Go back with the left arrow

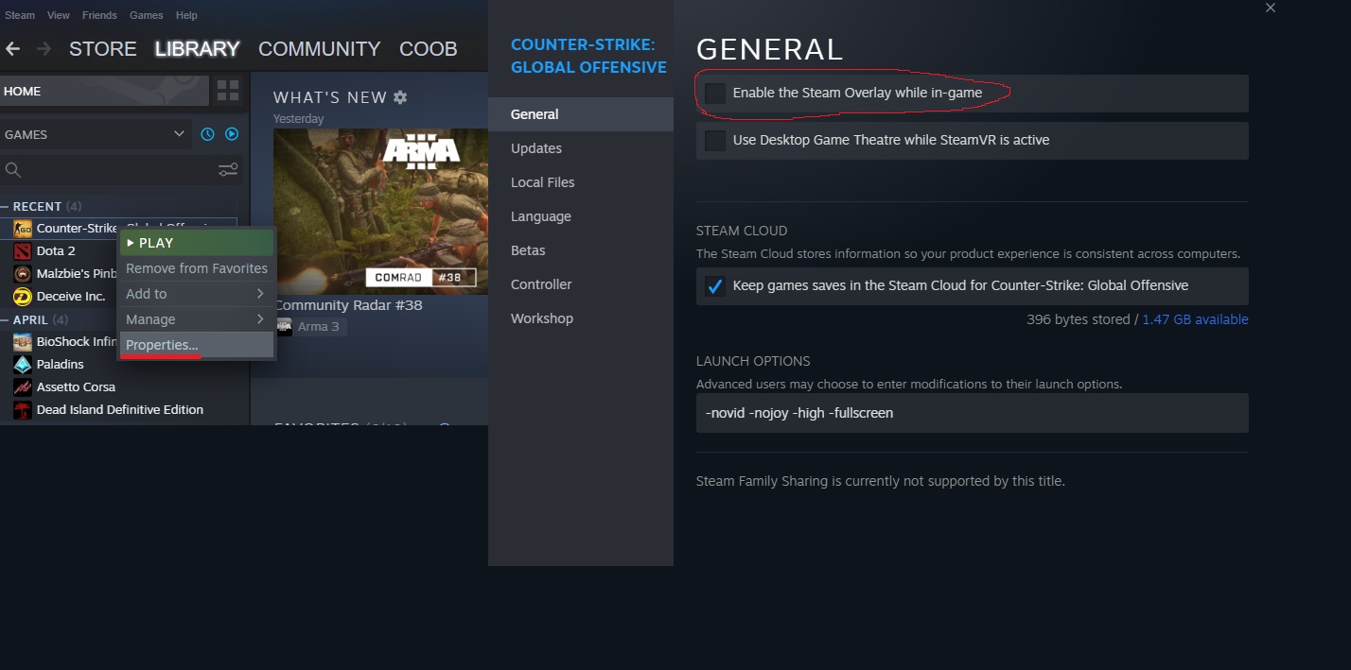12,48
